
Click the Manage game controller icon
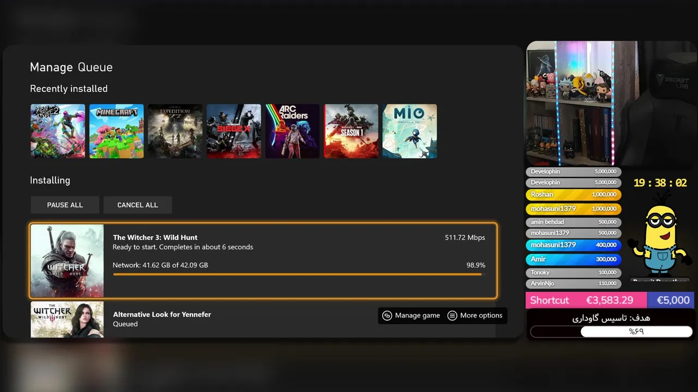[387, 316]
